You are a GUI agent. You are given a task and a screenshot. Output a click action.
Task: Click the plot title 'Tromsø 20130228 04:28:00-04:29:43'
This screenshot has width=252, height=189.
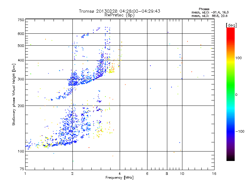[119, 11]
